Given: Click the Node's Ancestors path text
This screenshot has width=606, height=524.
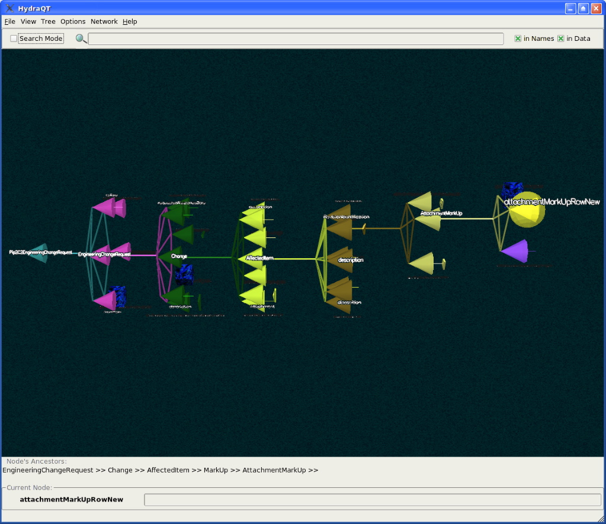Looking at the screenshot, I should [161, 470].
